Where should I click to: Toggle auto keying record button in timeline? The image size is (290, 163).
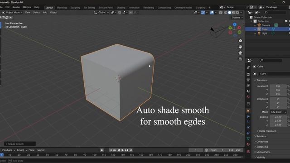(101, 150)
